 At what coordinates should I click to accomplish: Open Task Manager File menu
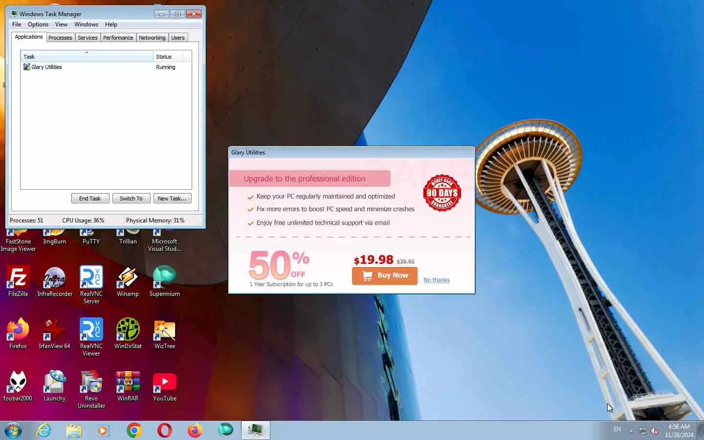coord(17,24)
